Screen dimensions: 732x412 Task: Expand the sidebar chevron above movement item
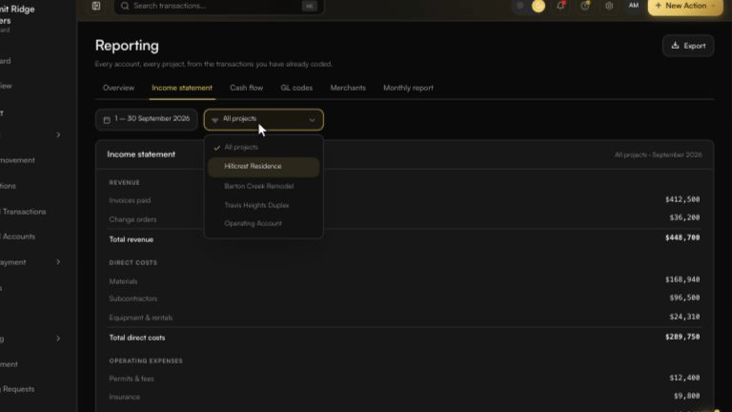58,135
